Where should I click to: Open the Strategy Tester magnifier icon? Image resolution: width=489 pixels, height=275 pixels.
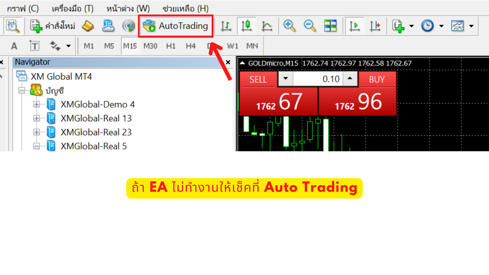click(x=13, y=26)
